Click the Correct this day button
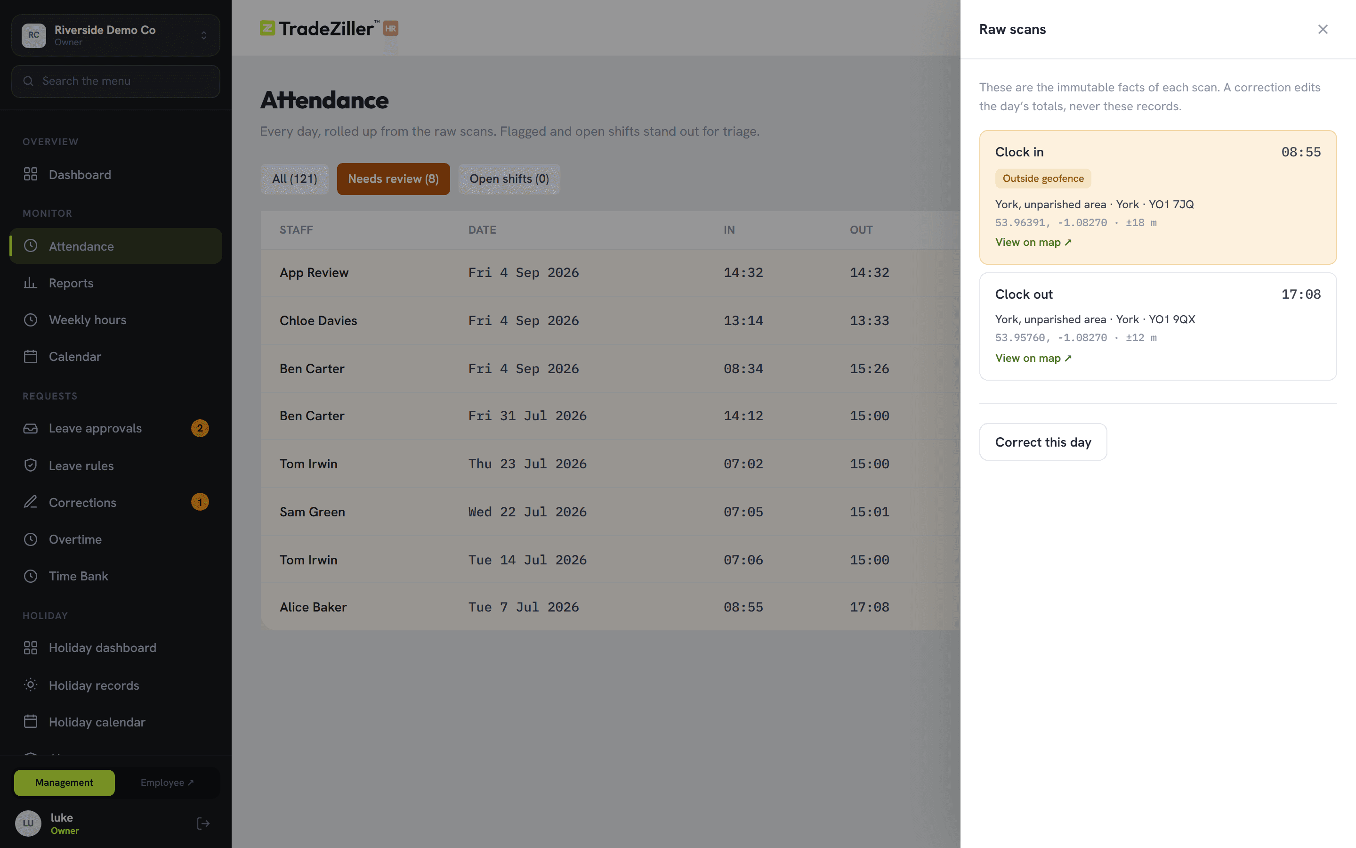The width and height of the screenshot is (1356, 848). pyautogui.click(x=1043, y=442)
